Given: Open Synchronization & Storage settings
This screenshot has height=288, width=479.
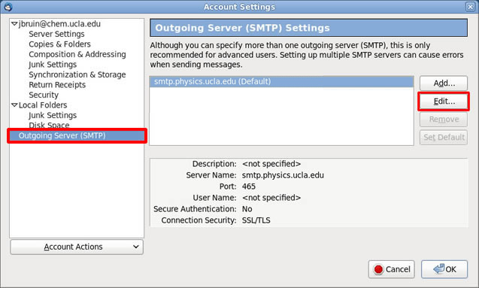Looking at the screenshot, I should click(x=77, y=74).
